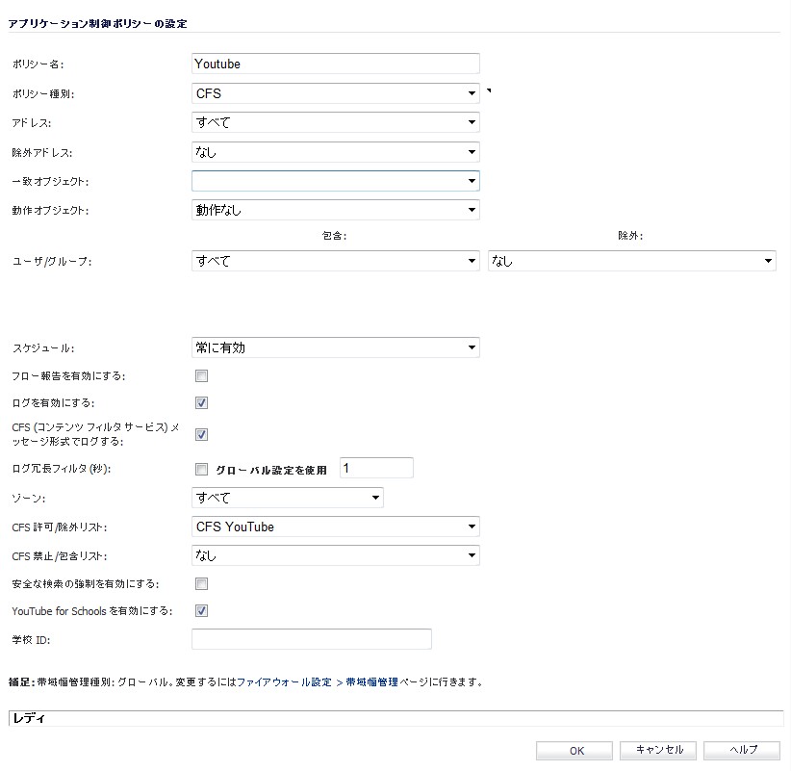Open the ポリシー種別 dropdown showing CFS

[336, 93]
